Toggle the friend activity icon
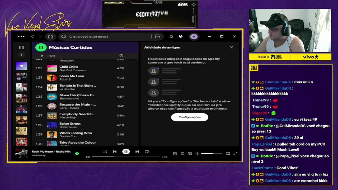The width and height of the screenshot is (338, 190). point(181,36)
